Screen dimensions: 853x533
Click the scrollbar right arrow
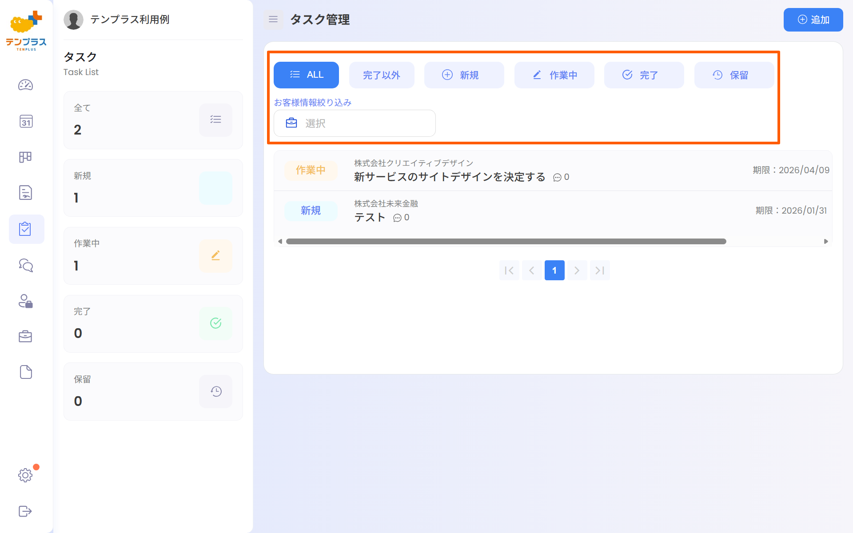pyautogui.click(x=826, y=241)
